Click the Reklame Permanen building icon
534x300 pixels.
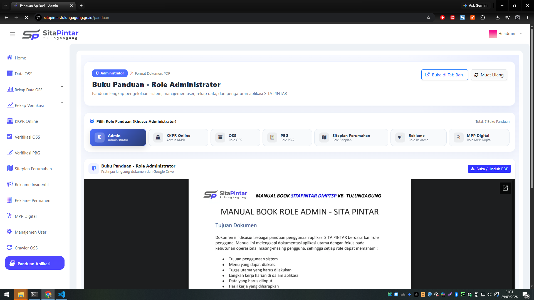tap(9, 200)
